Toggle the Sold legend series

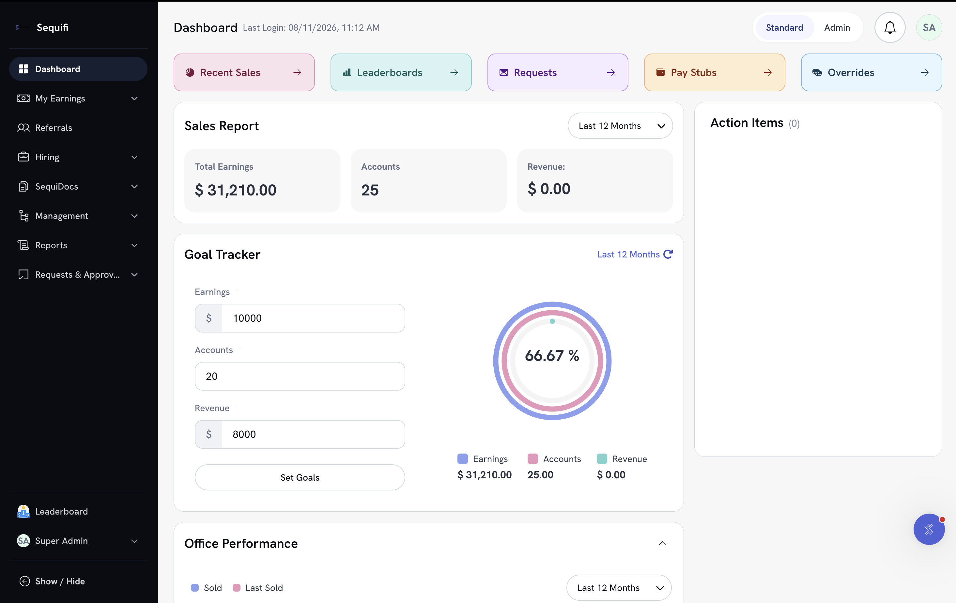coord(207,588)
